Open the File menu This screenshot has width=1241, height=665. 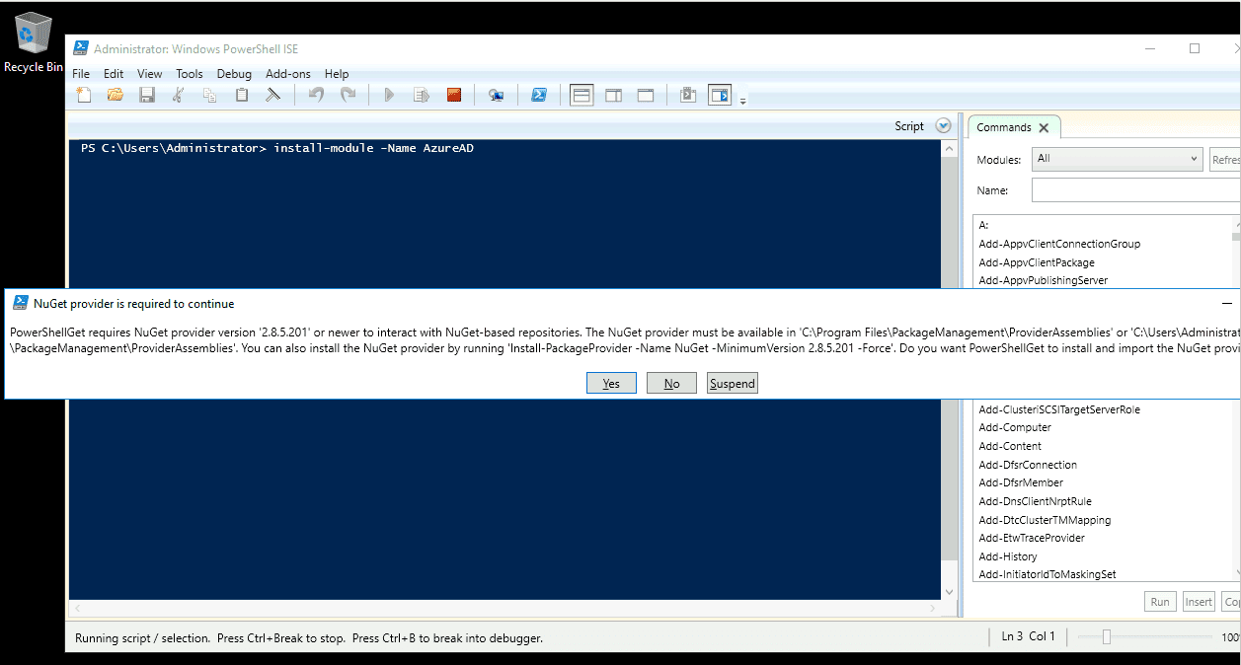[81, 73]
